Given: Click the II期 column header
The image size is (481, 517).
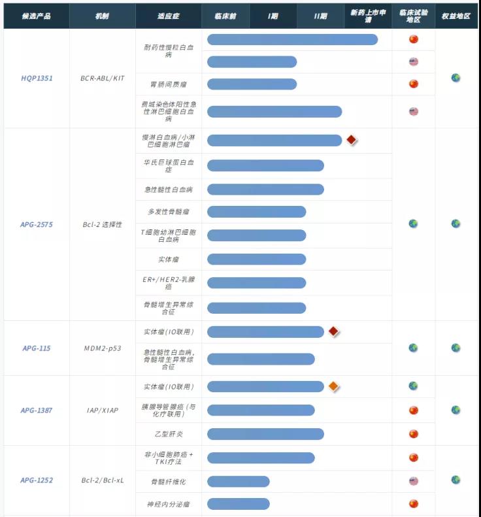Looking at the screenshot, I should 320,16.
